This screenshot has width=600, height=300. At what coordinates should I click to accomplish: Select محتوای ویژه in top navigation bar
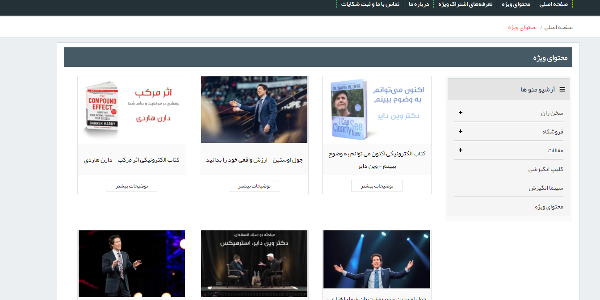(516, 4)
